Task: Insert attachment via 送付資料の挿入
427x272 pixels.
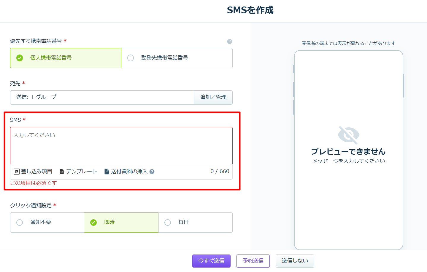Action: point(126,172)
